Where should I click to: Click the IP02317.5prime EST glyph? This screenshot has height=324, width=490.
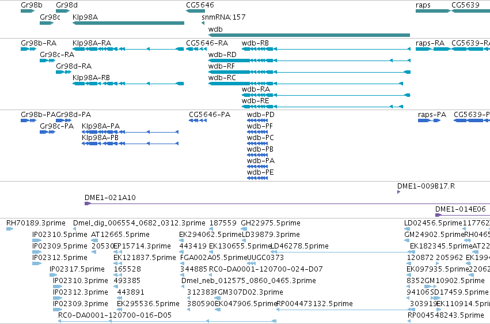[x=54, y=275]
